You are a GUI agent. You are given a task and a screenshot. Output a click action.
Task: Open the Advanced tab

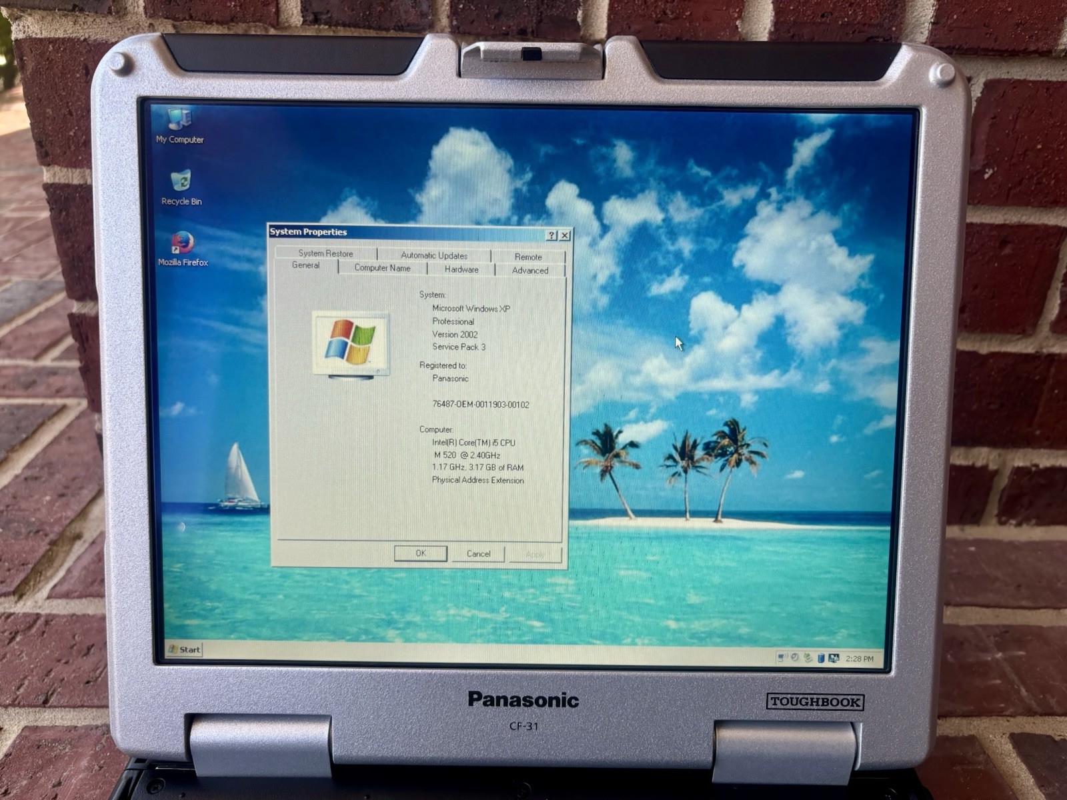click(x=530, y=270)
